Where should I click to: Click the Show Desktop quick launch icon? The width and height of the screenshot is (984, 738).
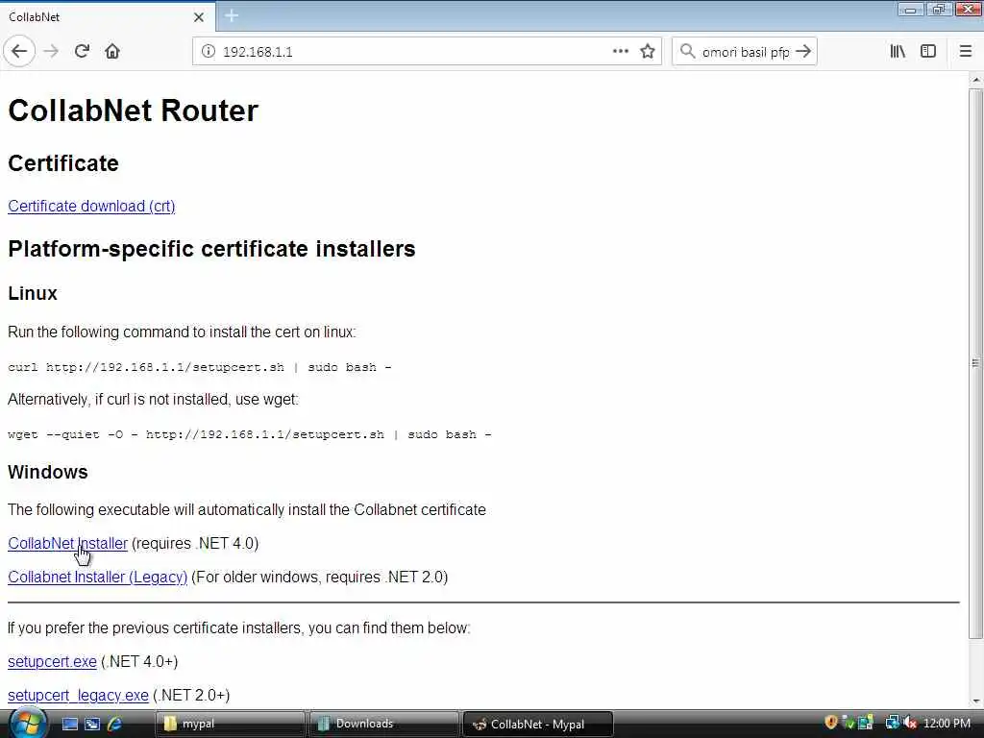click(x=69, y=724)
